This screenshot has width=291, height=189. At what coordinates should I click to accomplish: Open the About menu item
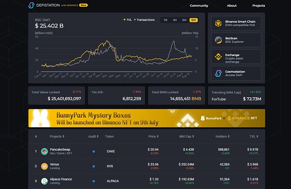[x=232, y=5]
